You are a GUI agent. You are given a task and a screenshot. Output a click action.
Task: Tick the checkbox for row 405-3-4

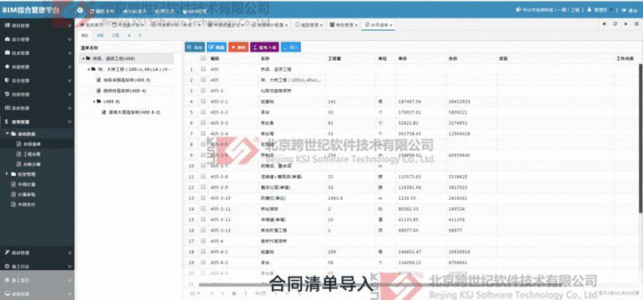[x=203, y=133]
